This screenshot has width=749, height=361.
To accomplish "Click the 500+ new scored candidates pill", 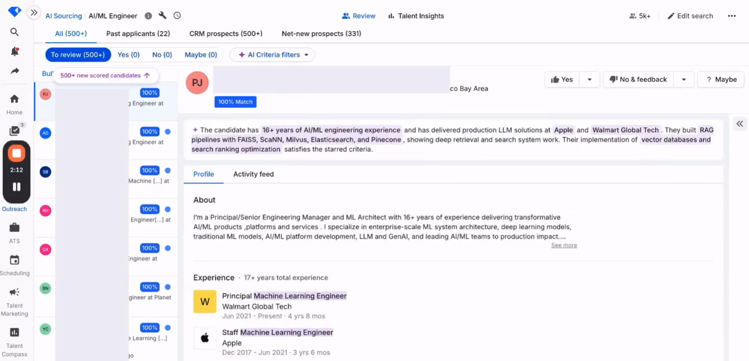I will tap(106, 75).
